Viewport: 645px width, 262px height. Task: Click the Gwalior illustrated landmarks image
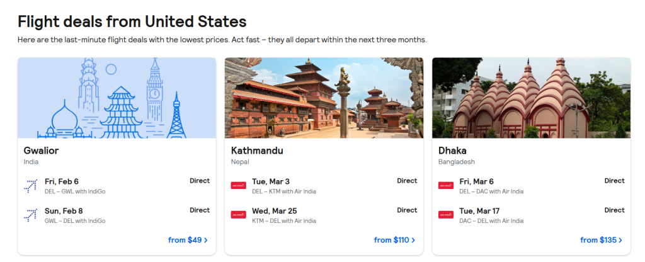pyautogui.click(x=117, y=98)
